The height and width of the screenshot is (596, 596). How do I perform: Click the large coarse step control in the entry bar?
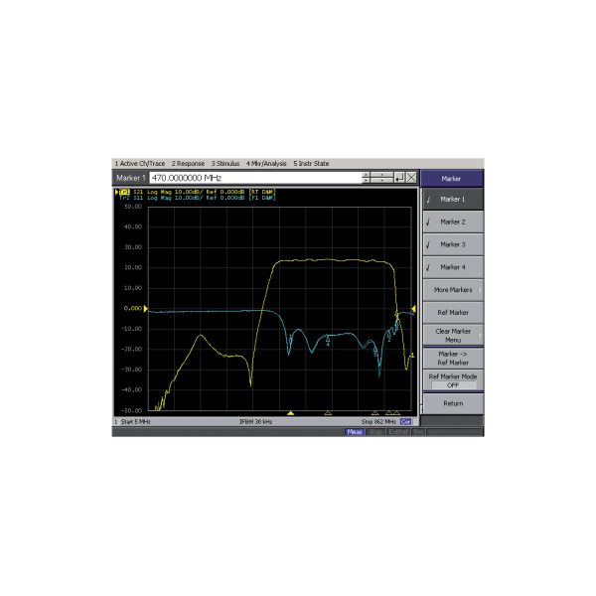pos(381,178)
